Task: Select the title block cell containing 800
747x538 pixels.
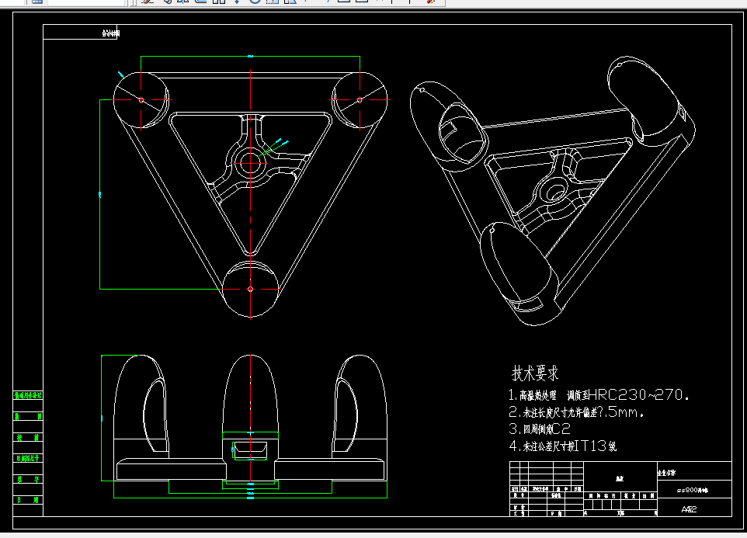Action: [x=694, y=489]
